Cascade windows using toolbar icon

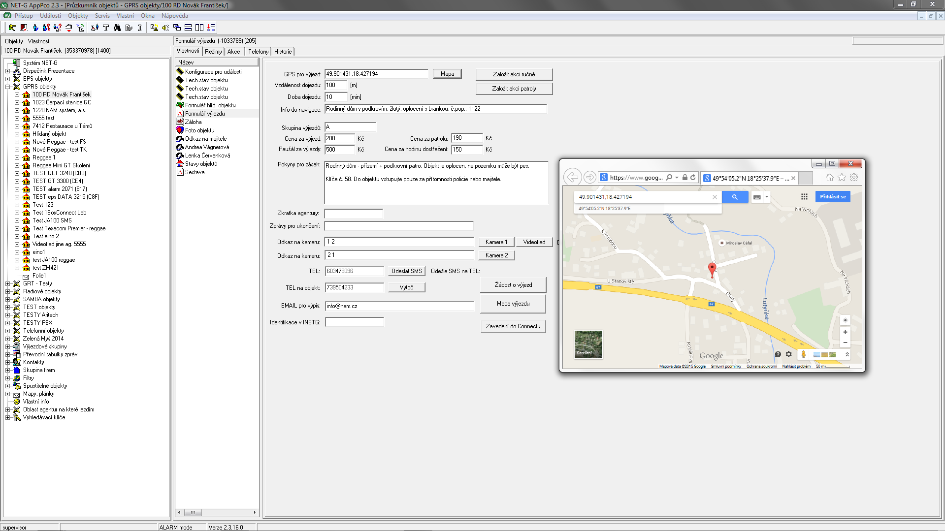click(177, 28)
